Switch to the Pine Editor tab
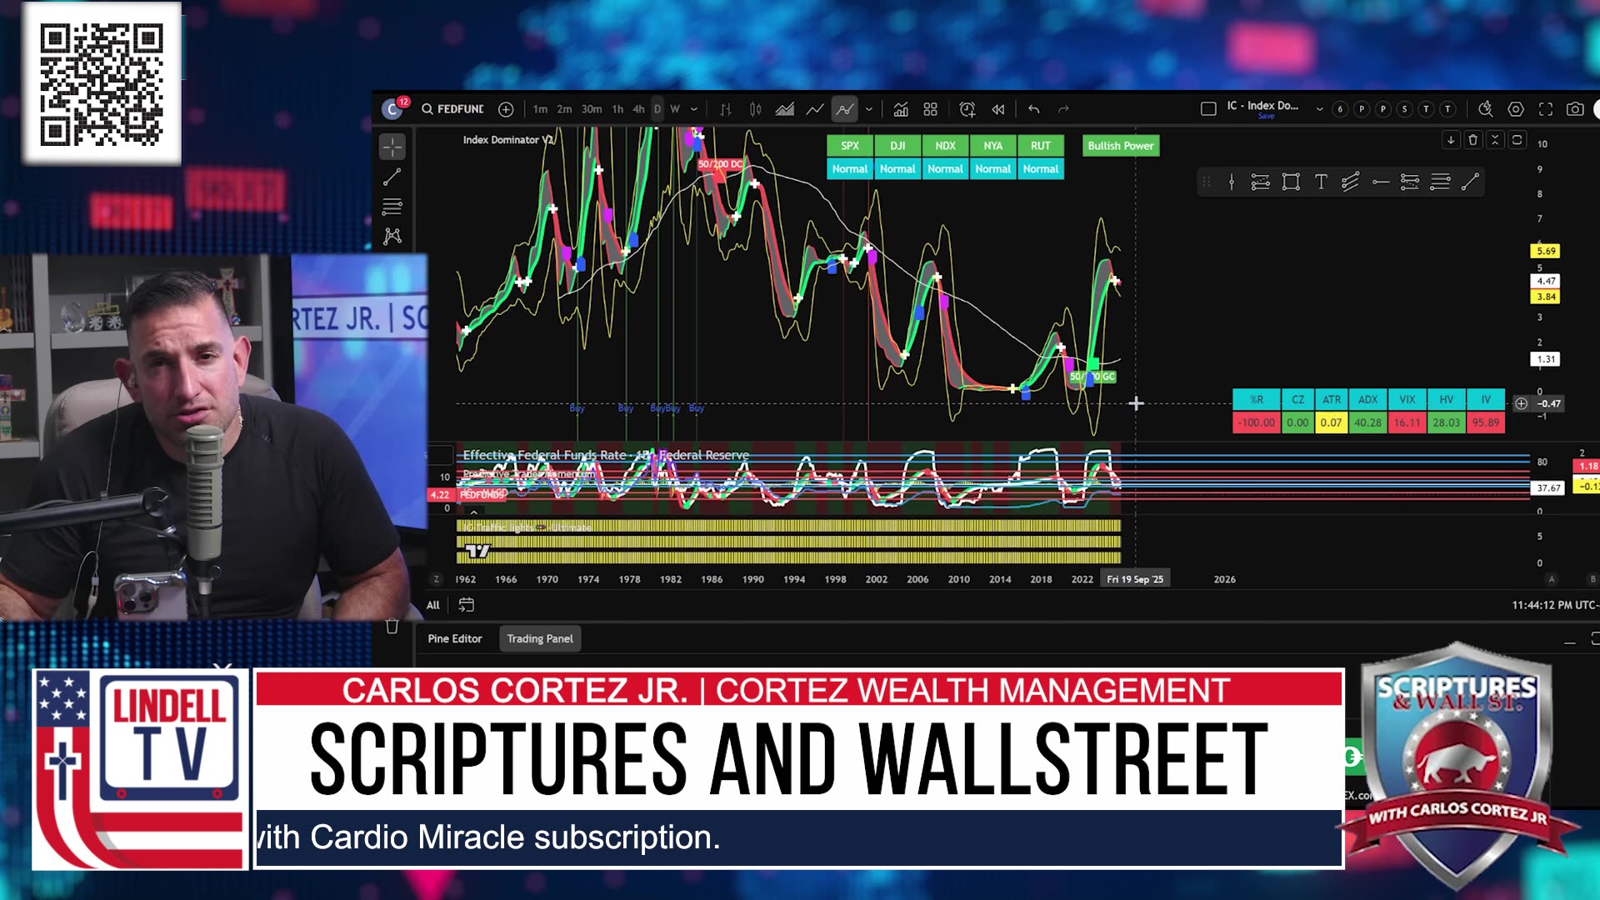1600x900 pixels. [455, 638]
